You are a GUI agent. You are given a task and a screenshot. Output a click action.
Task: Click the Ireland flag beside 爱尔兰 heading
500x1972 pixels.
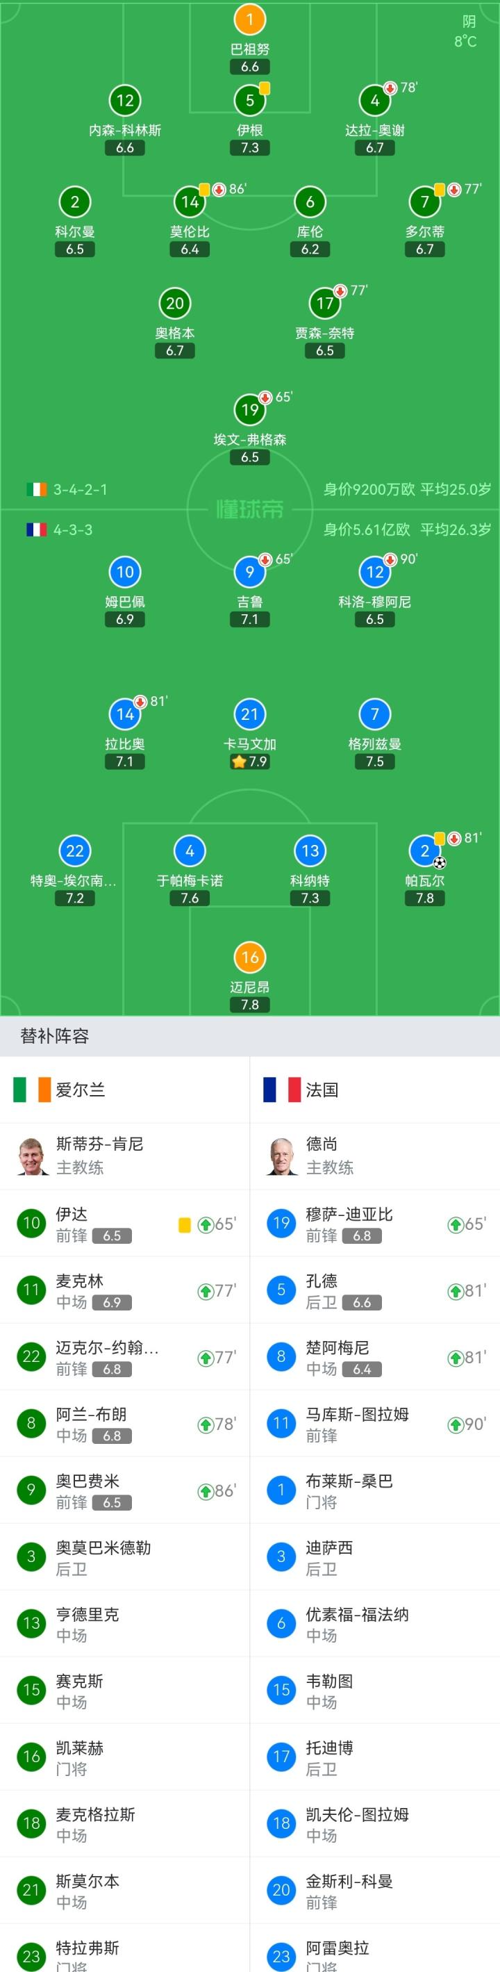(x=31, y=1090)
